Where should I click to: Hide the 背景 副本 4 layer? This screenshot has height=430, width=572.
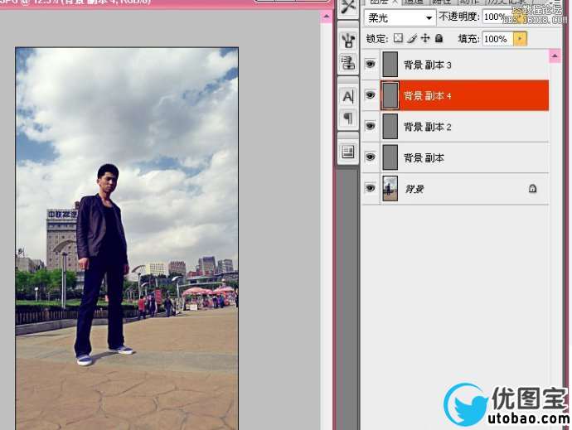point(371,95)
